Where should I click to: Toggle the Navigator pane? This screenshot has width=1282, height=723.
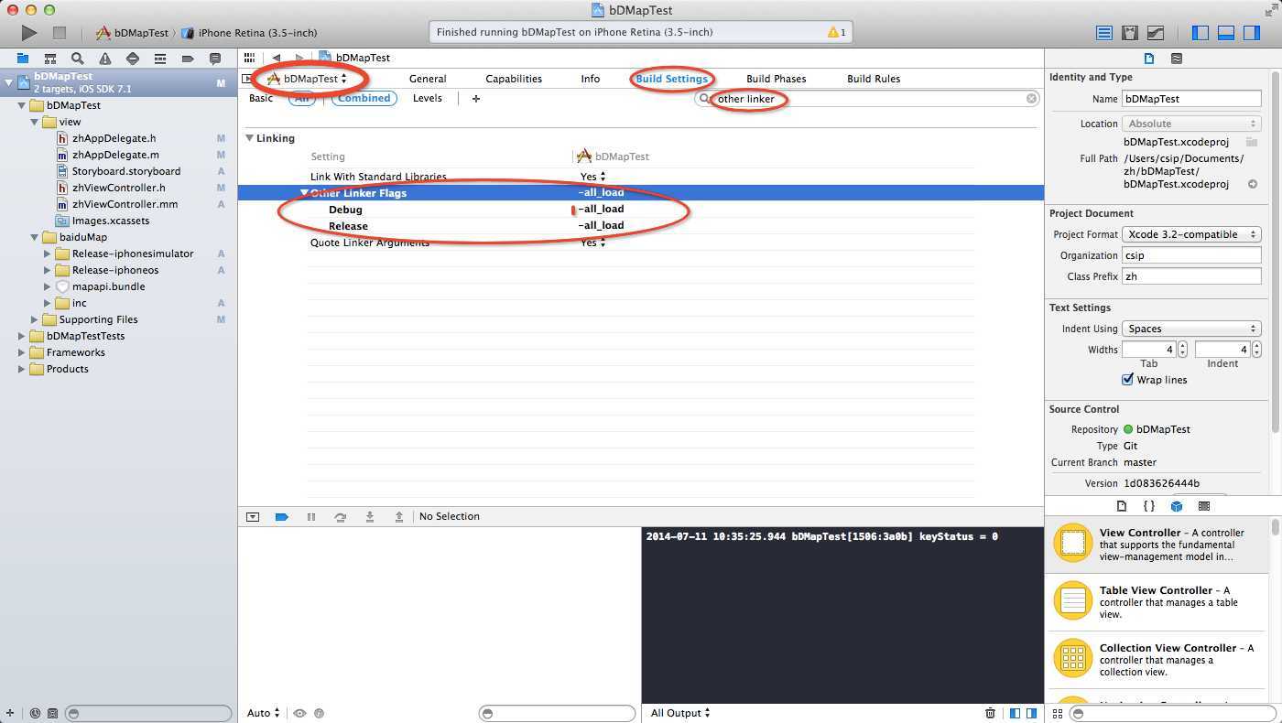(1201, 33)
